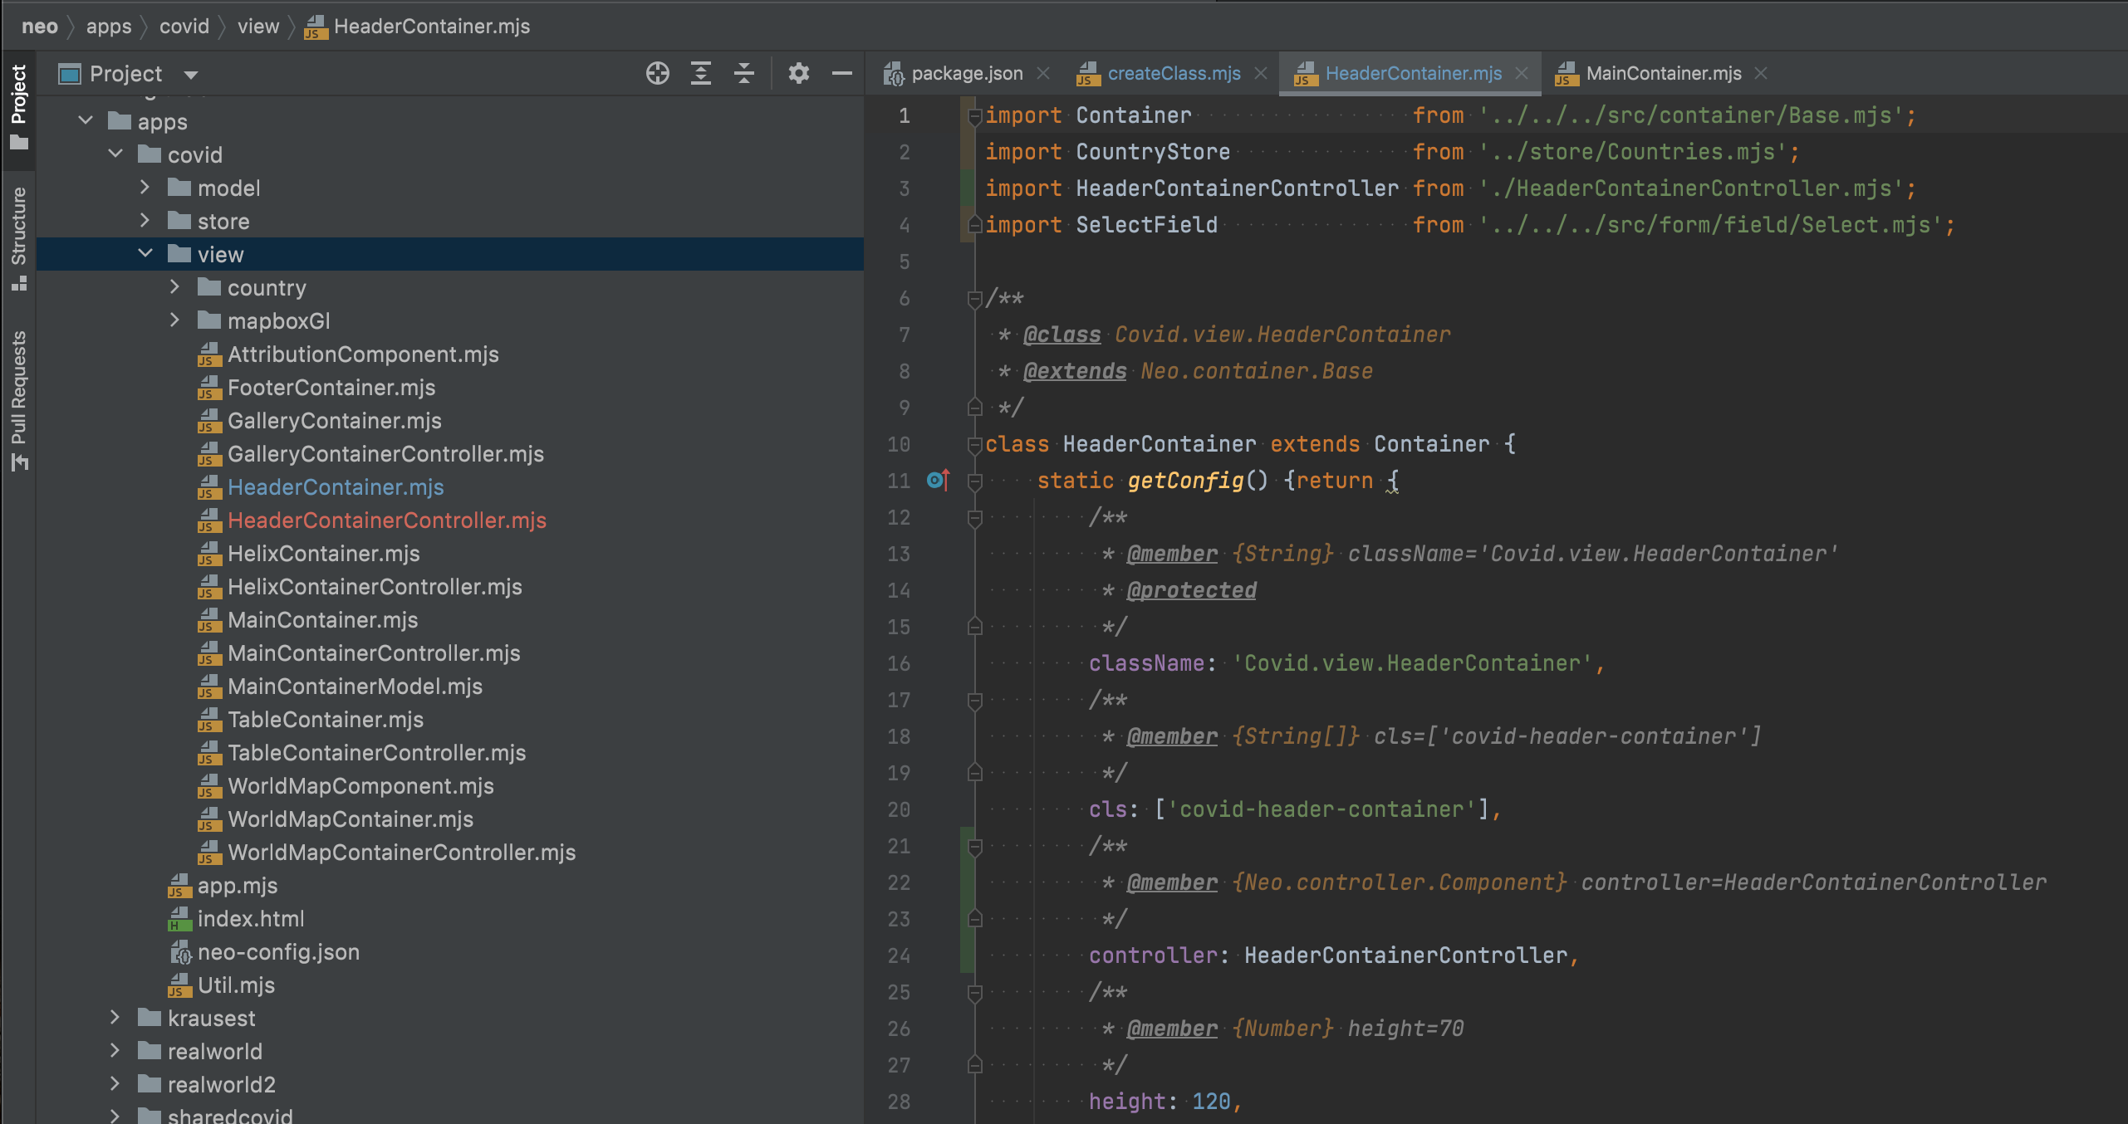Expand the mapboxGl folder
This screenshot has width=2128, height=1124.
(174, 320)
